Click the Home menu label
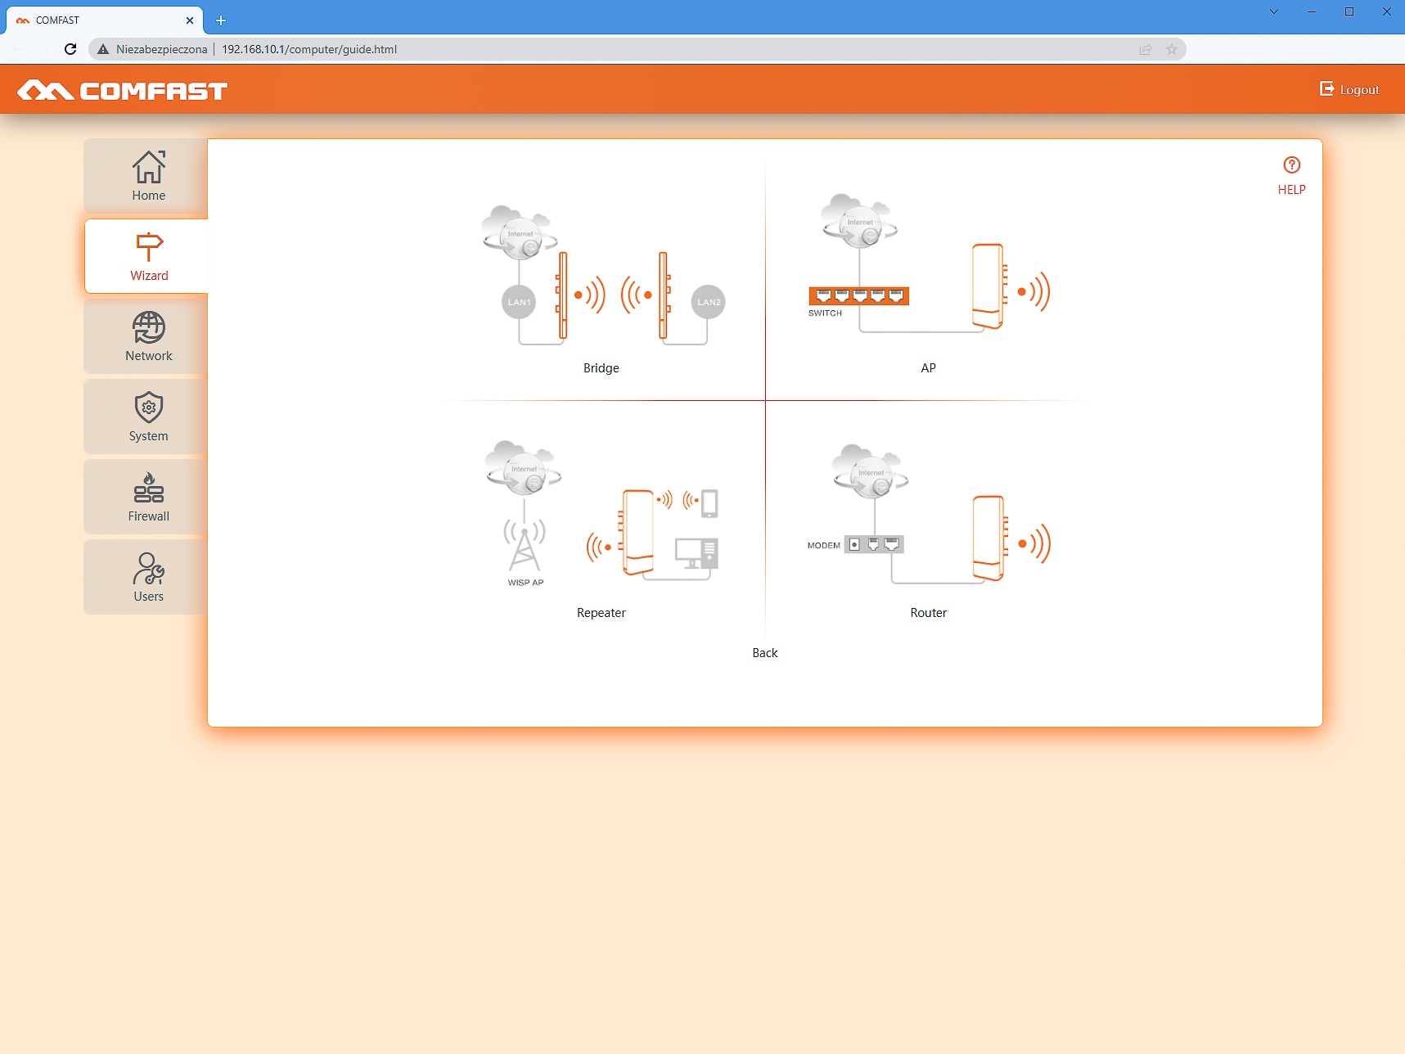The height and width of the screenshot is (1054, 1405). [149, 196]
